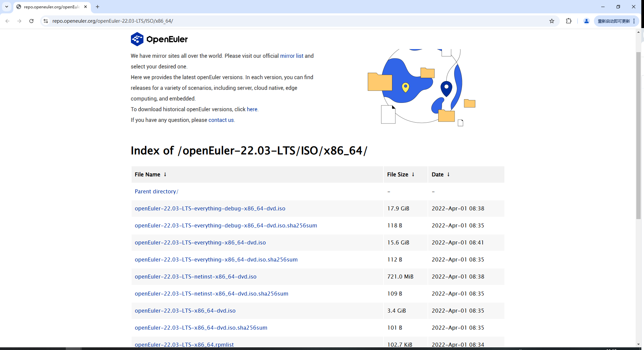
Task: Click the globe illustration image
Action: pos(422,87)
